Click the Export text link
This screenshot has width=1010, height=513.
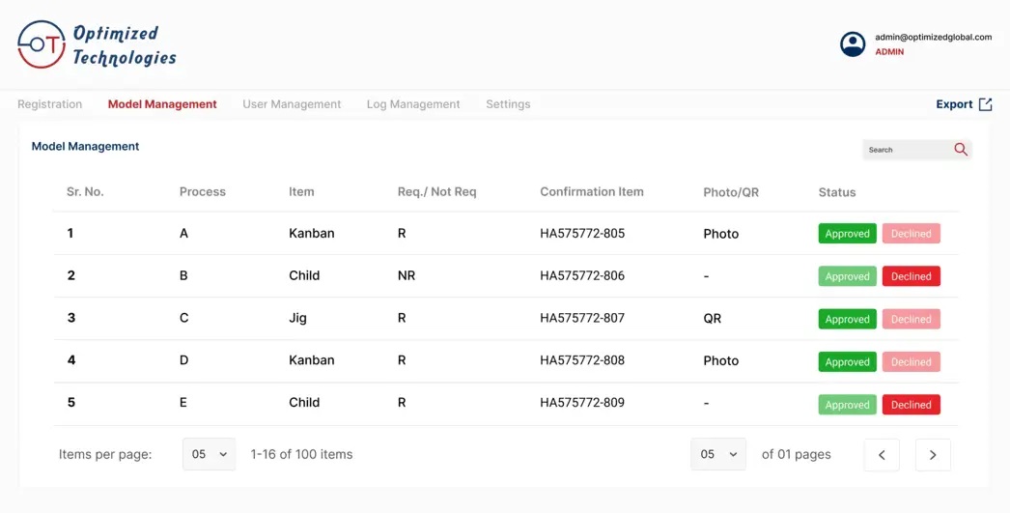pos(954,104)
